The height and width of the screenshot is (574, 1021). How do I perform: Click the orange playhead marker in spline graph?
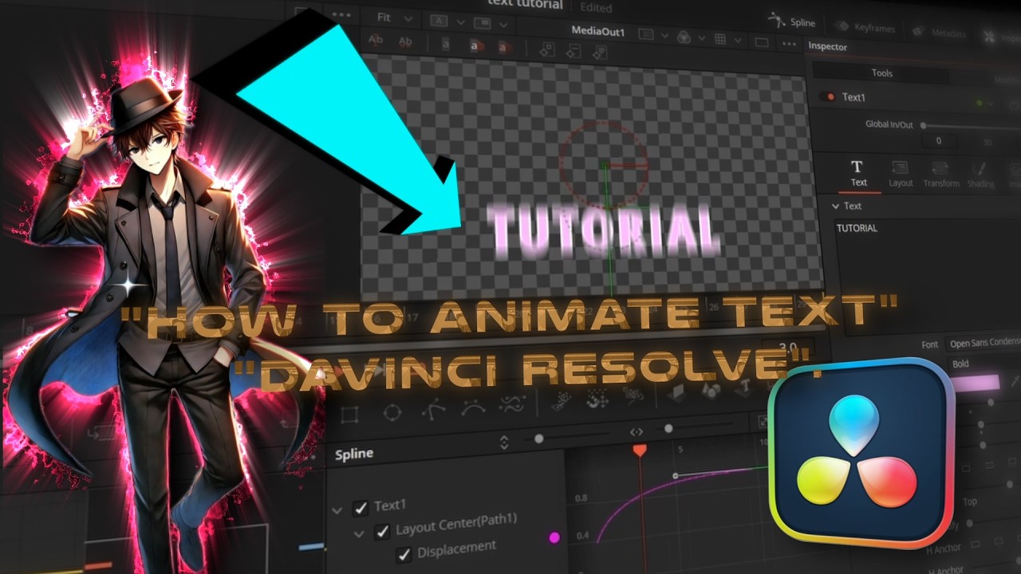(639, 450)
